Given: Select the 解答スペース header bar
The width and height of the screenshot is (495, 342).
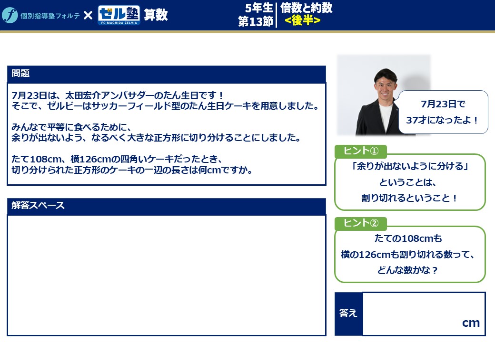Looking at the screenshot, I should [167, 206].
